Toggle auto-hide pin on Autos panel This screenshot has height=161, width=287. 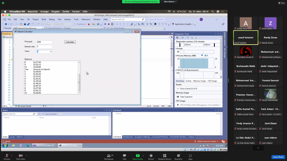click(107, 110)
